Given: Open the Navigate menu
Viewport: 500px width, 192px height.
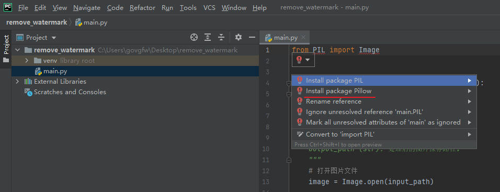Looking at the screenshot, I should (x=87, y=8).
